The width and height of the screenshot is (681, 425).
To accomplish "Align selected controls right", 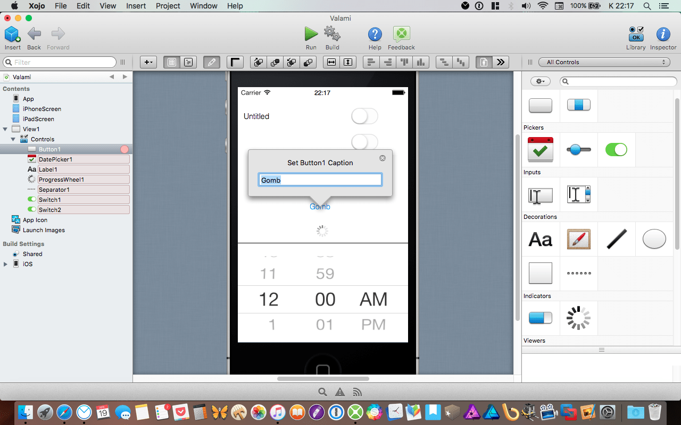I will 388,62.
